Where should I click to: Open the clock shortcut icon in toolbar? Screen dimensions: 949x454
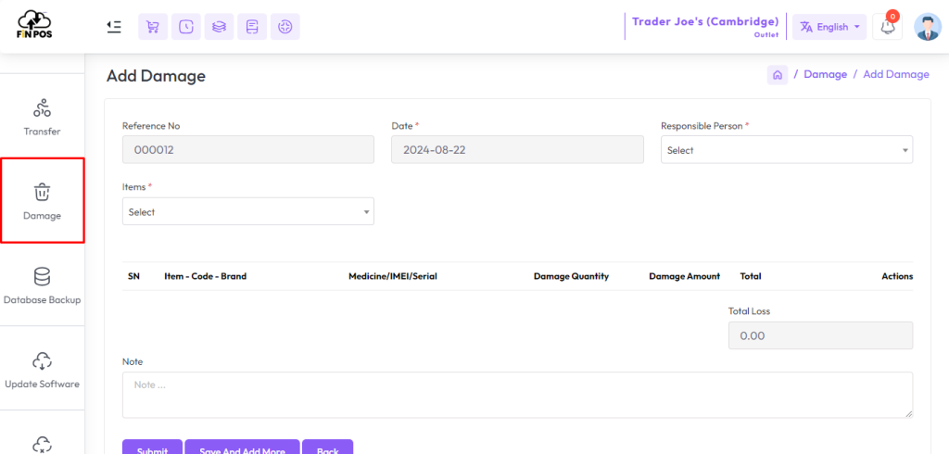[185, 27]
